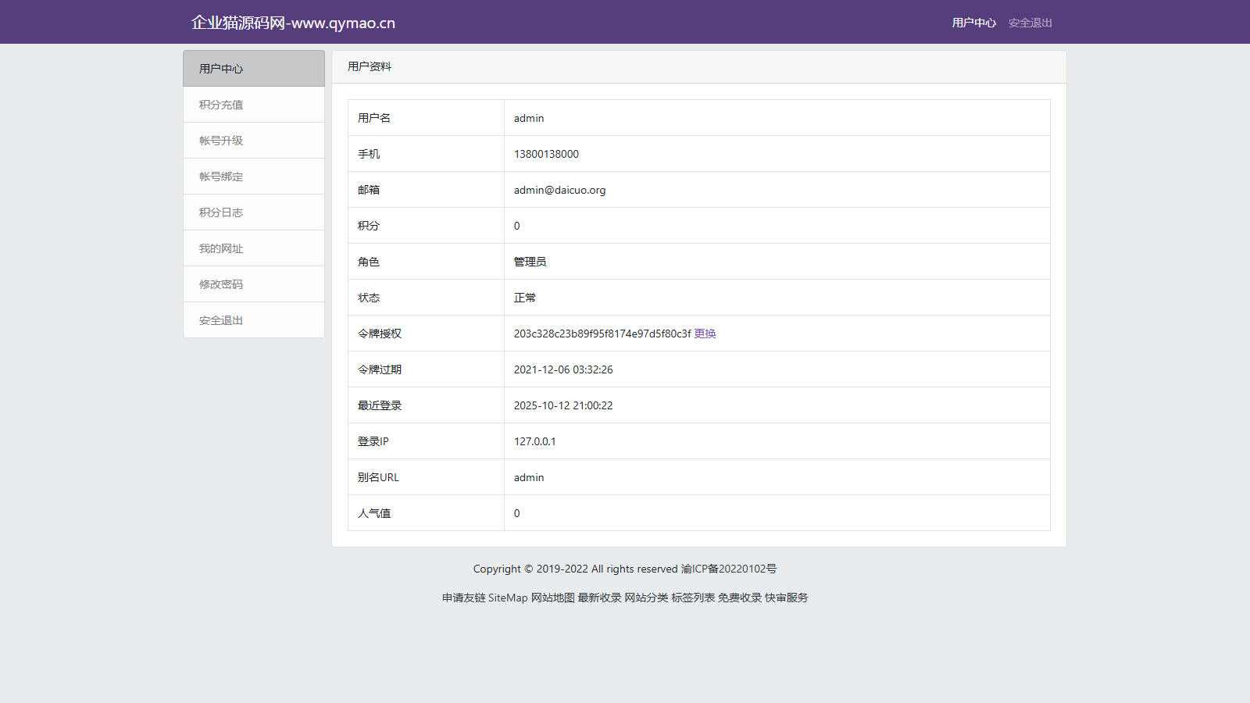Click the 标签列表 footer link
This screenshot has height=703, width=1250.
693,598
